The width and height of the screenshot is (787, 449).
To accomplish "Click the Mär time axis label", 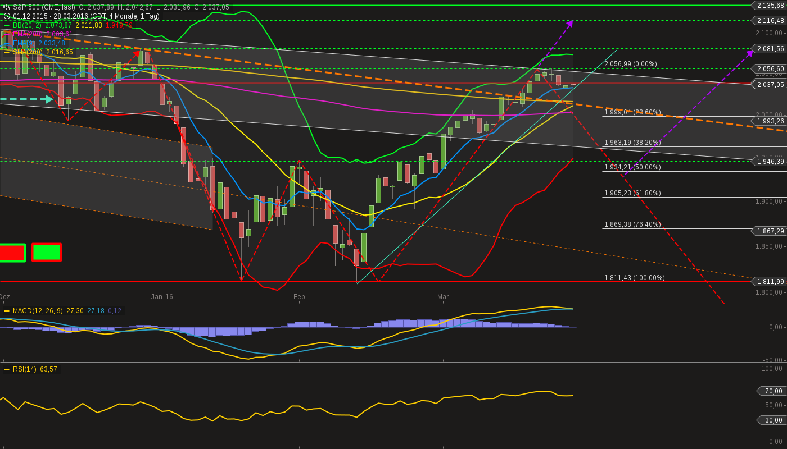I will click(x=443, y=297).
